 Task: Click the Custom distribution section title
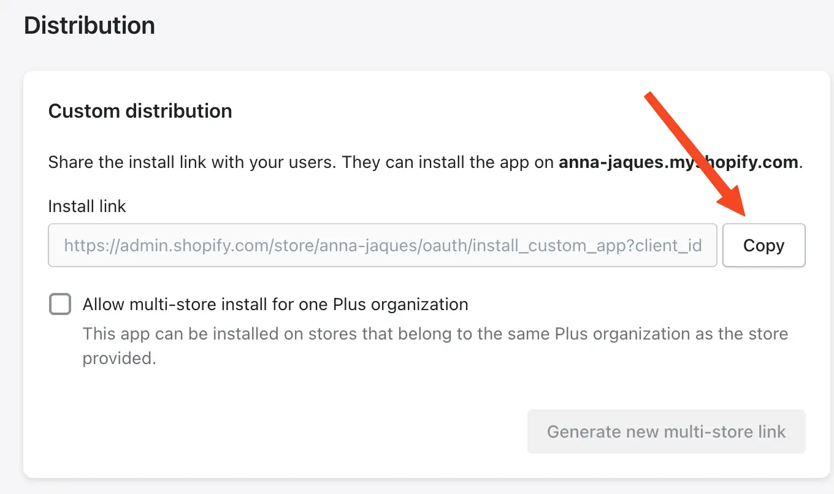coord(140,111)
